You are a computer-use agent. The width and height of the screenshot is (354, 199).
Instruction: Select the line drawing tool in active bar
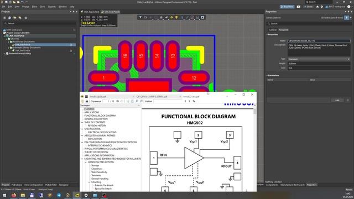(187, 17)
